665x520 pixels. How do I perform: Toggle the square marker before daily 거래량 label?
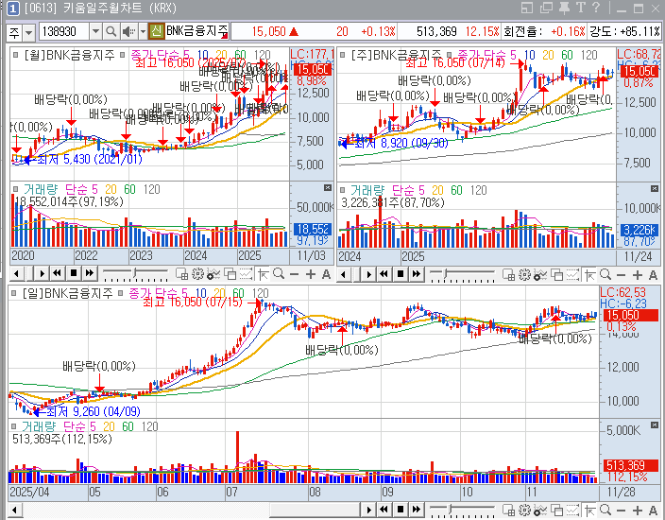pos(13,426)
